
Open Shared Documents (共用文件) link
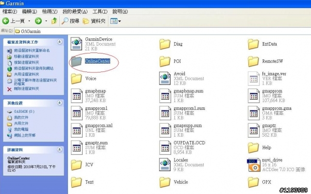[21, 123]
